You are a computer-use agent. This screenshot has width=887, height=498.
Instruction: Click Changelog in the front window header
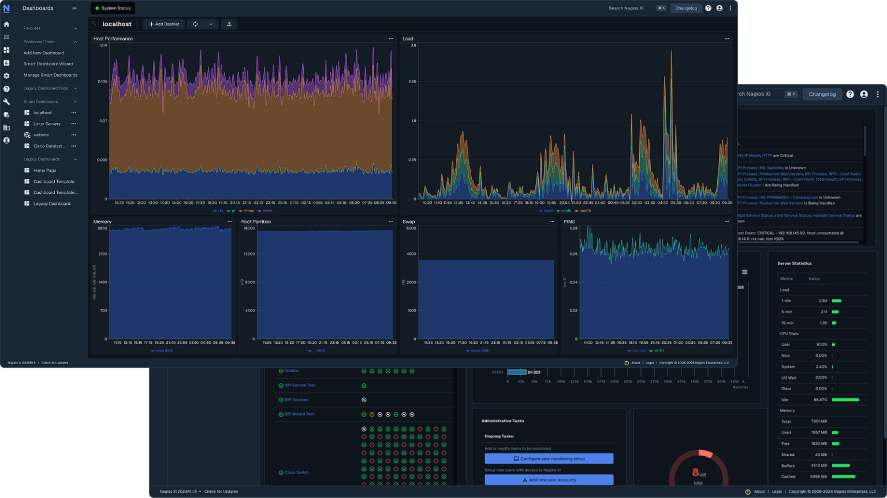click(x=686, y=8)
